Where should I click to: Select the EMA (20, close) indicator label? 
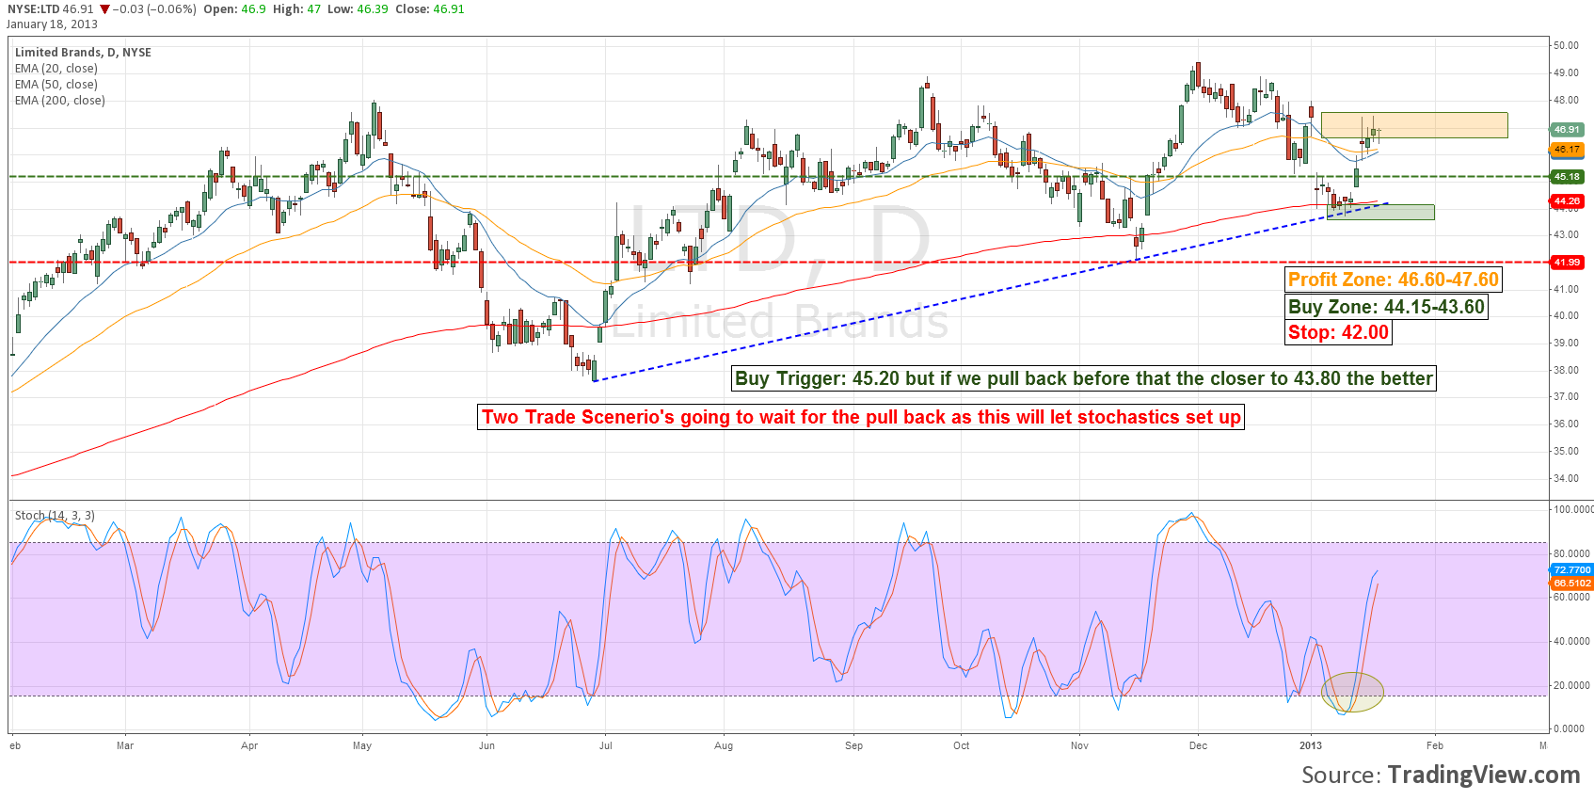click(x=56, y=69)
